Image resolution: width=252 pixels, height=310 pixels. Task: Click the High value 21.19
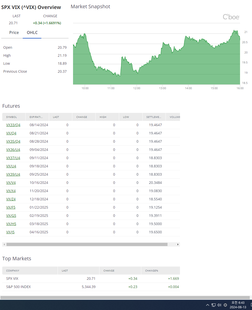[x=62, y=55]
